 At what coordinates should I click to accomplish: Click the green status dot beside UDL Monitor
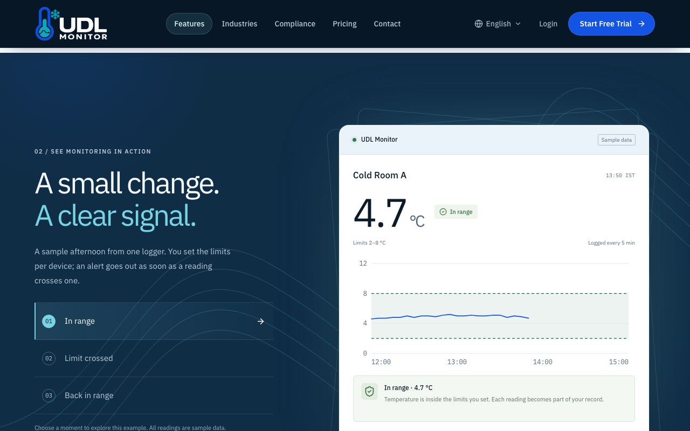tap(354, 140)
